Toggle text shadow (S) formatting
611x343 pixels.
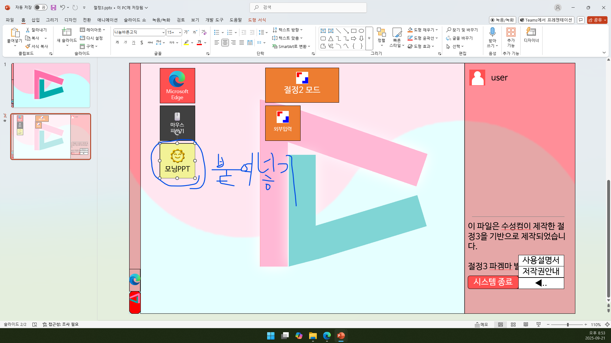[x=141, y=43]
